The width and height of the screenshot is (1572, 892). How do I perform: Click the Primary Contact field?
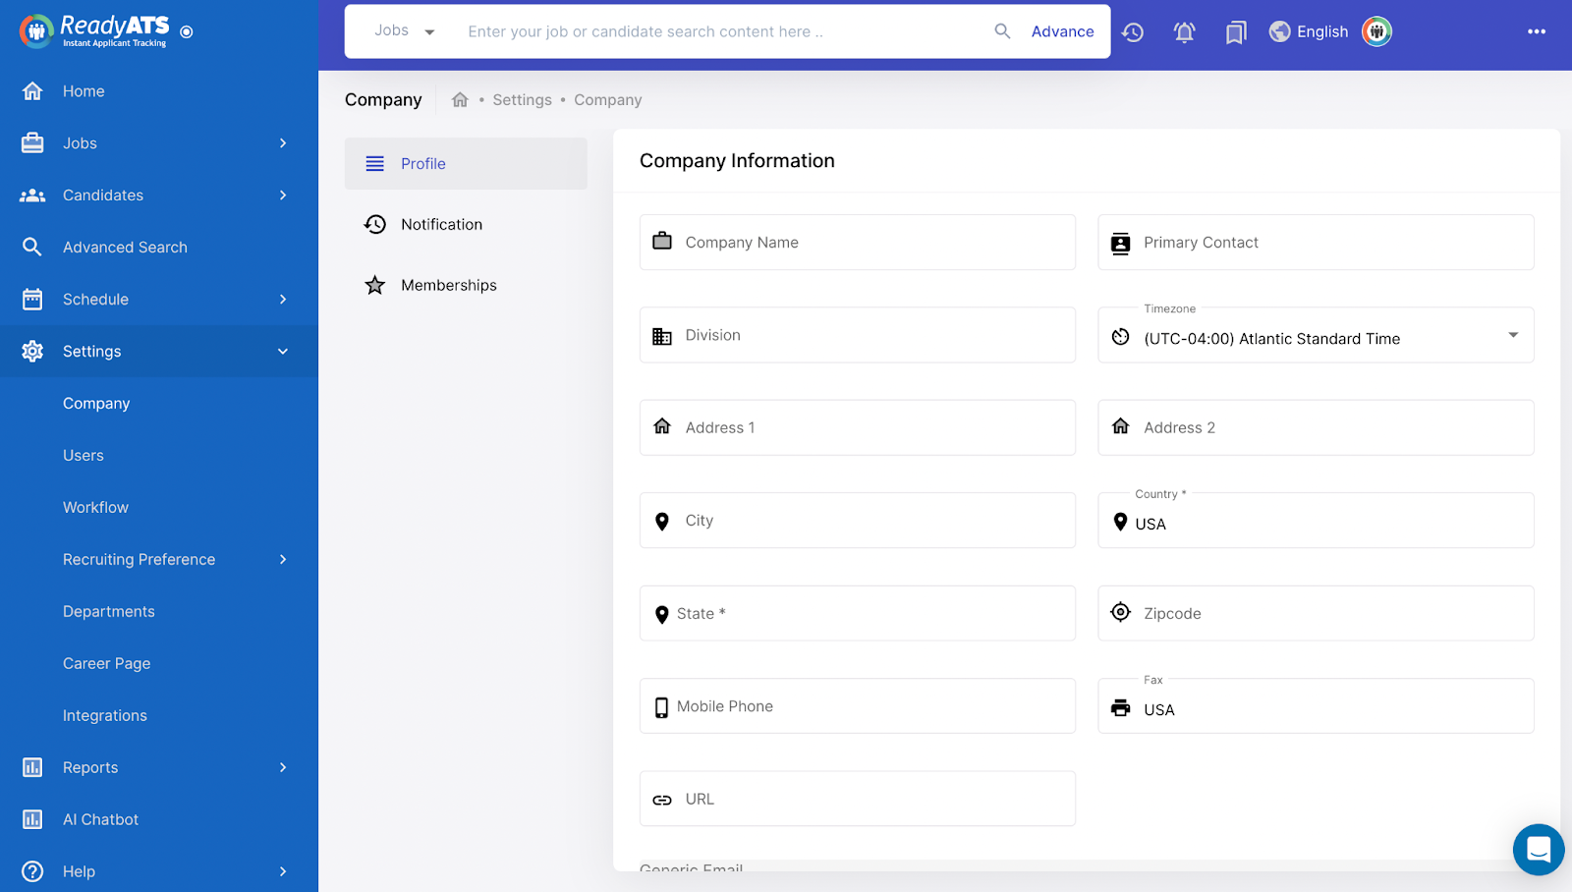point(1316,243)
